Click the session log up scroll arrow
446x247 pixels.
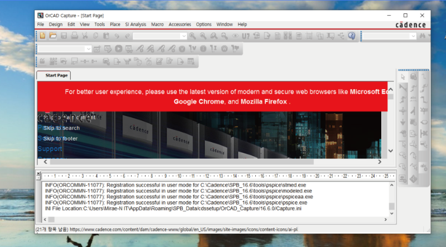(x=392, y=185)
